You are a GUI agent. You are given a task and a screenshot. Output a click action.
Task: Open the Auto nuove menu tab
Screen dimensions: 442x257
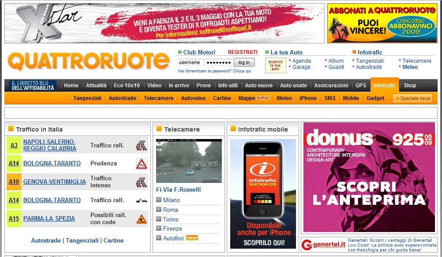(259, 86)
